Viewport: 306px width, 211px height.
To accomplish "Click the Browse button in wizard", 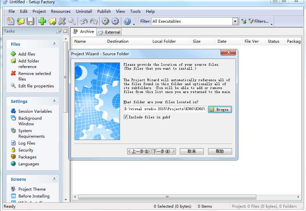I will [x=220, y=109].
